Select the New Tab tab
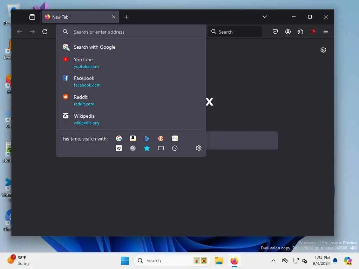The height and width of the screenshot is (269, 359). coord(80,17)
